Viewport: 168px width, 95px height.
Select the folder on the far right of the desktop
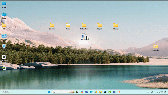pos(156,47)
